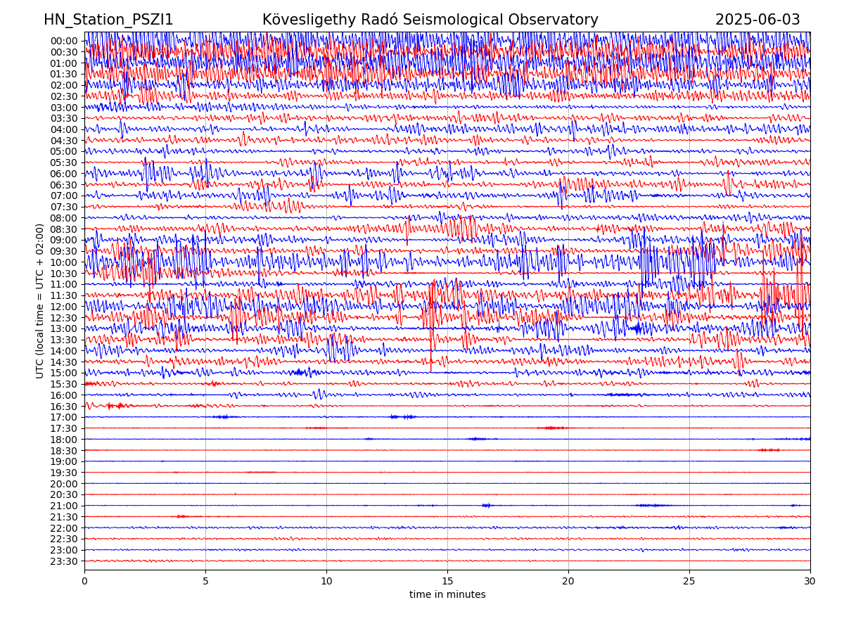Screen dimensions: 844x633
Task: Click the 30 minute x-axis tick label
Action: [x=810, y=581]
